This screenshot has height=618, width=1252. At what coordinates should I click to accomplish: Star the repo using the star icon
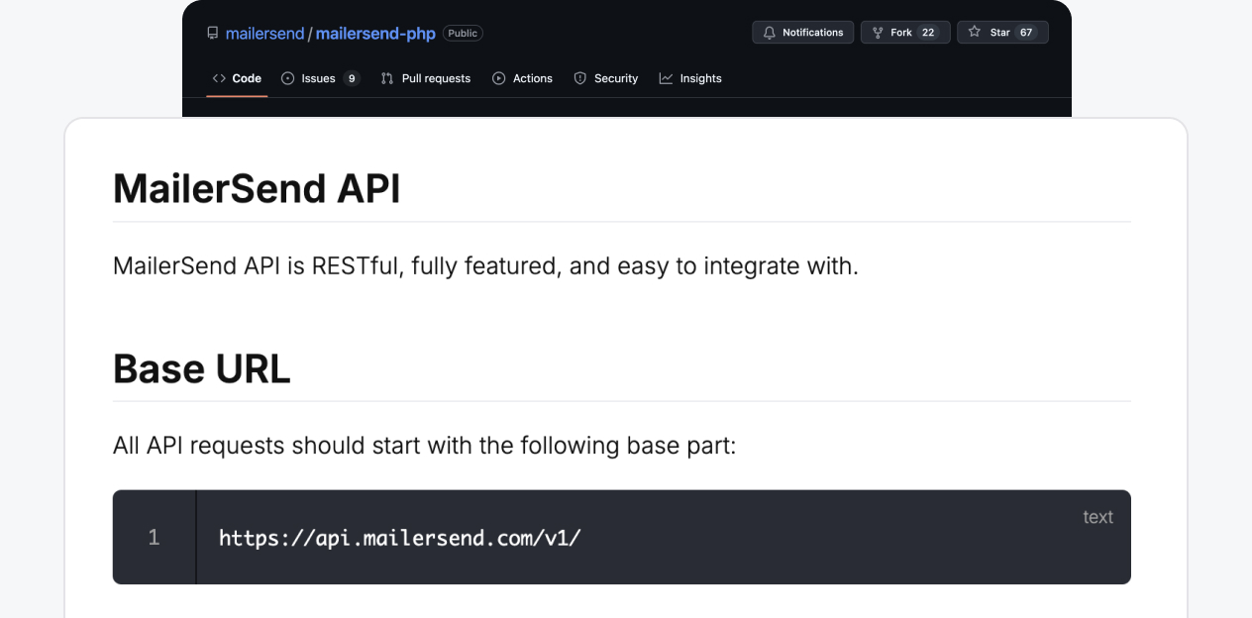[x=974, y=33]
